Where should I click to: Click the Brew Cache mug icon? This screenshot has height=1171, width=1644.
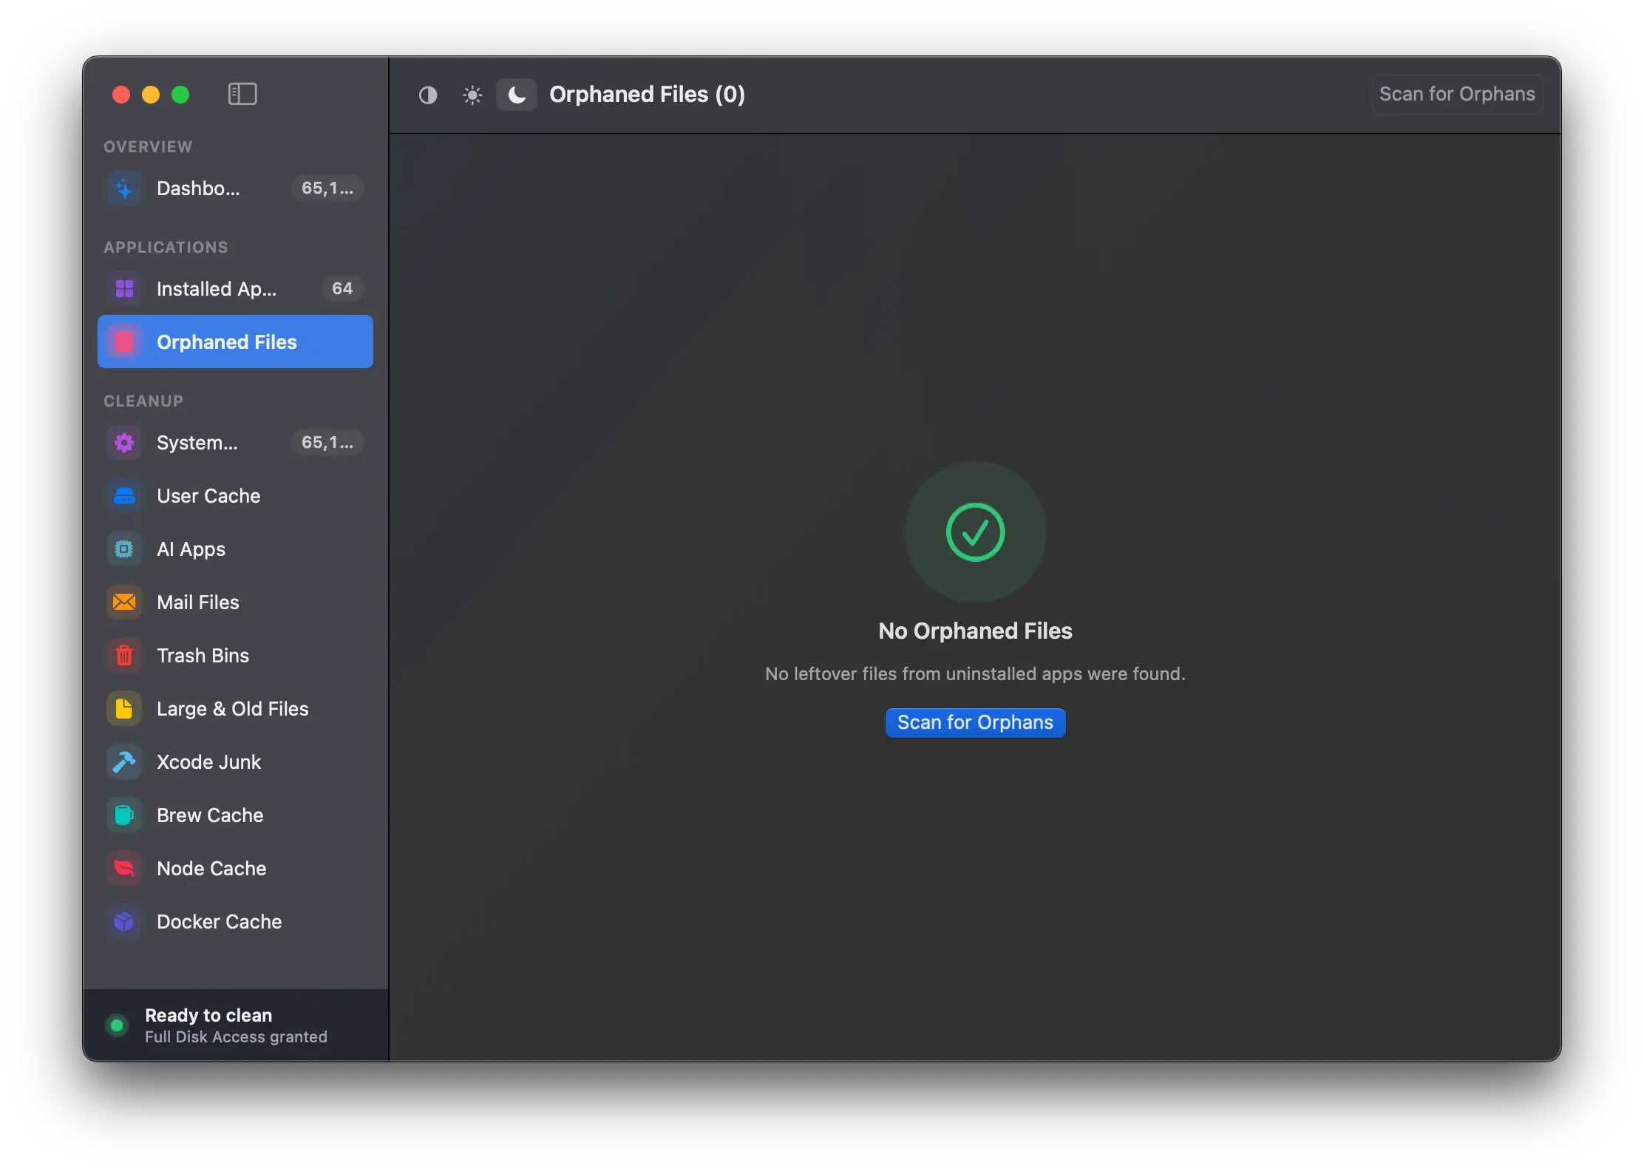point(124,815)
